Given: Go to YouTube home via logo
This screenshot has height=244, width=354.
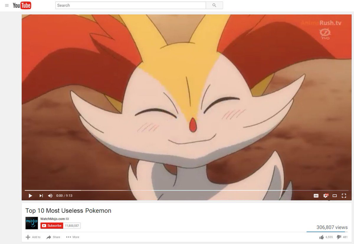Looking at the screenshot, I should click(22, 5).
